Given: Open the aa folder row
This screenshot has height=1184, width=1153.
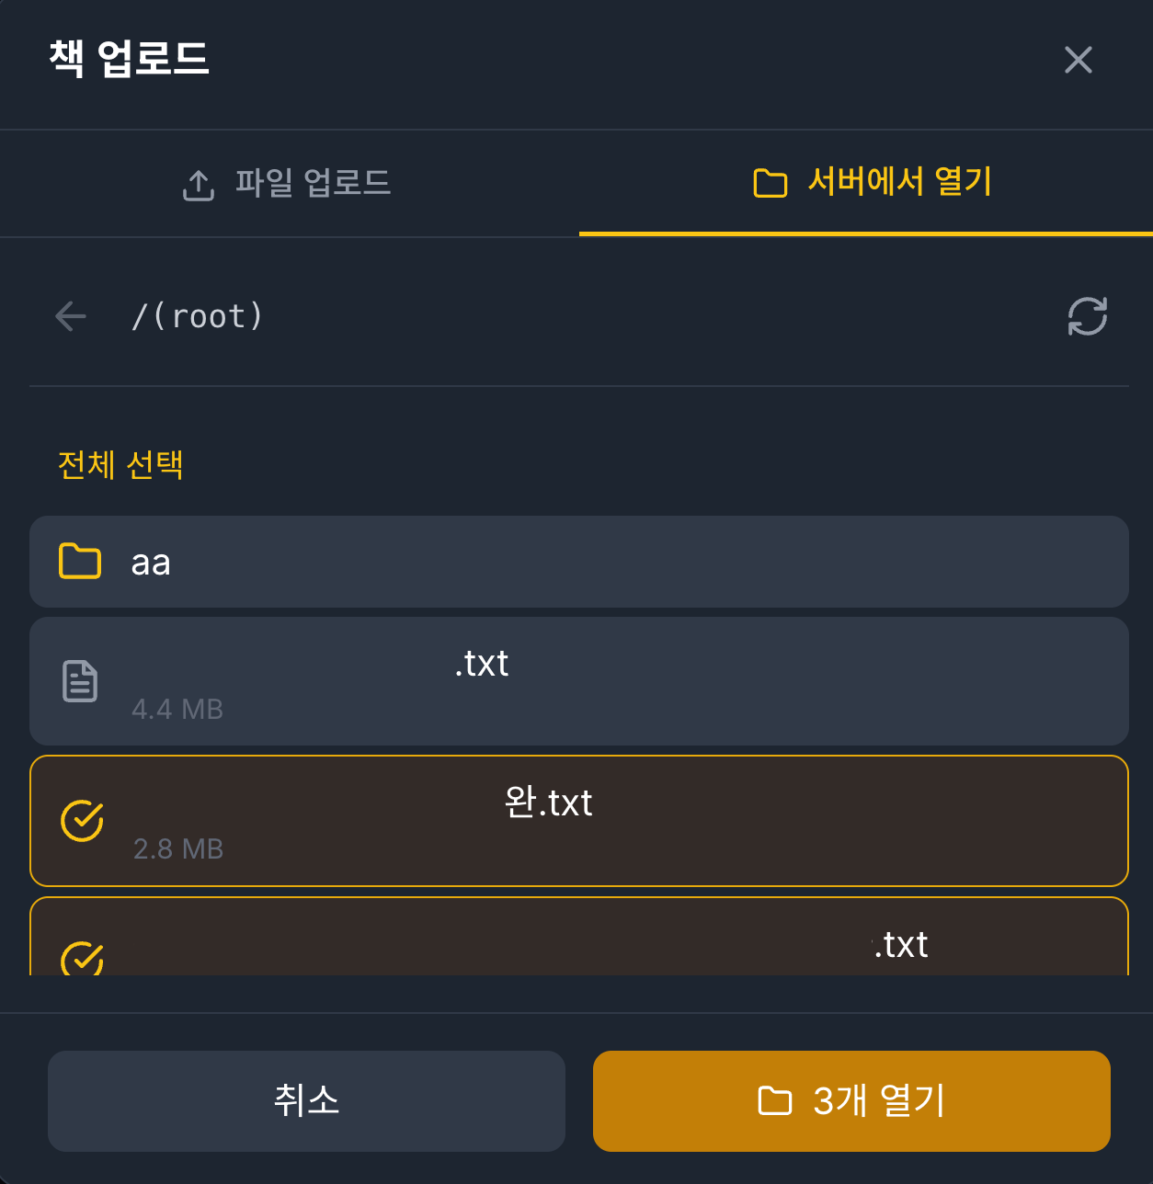Looking at the screenshot, I should (x=579, y=562).
